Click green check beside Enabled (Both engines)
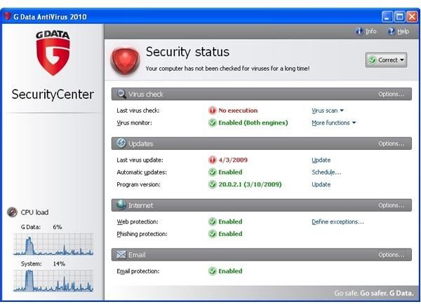The image size is (421, 304). 212,123
